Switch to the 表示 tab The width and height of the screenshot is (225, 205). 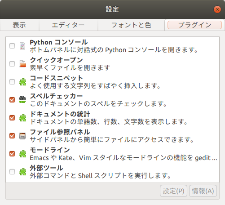coord(19,25)
